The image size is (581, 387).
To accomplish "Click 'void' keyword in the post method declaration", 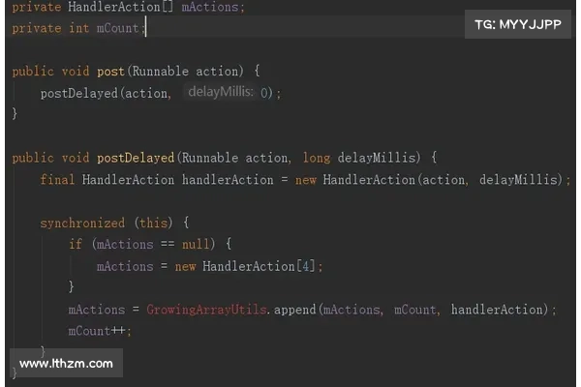I will 76,71.
